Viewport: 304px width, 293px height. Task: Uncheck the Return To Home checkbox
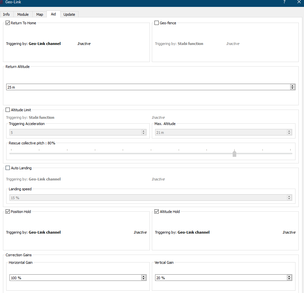(x=8, y=23)
